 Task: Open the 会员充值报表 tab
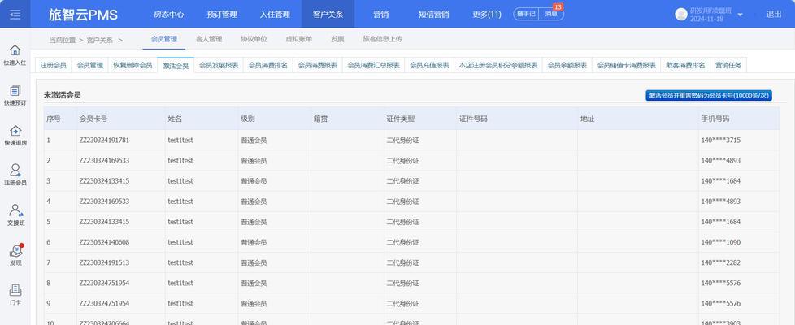[x=429, y=65]
